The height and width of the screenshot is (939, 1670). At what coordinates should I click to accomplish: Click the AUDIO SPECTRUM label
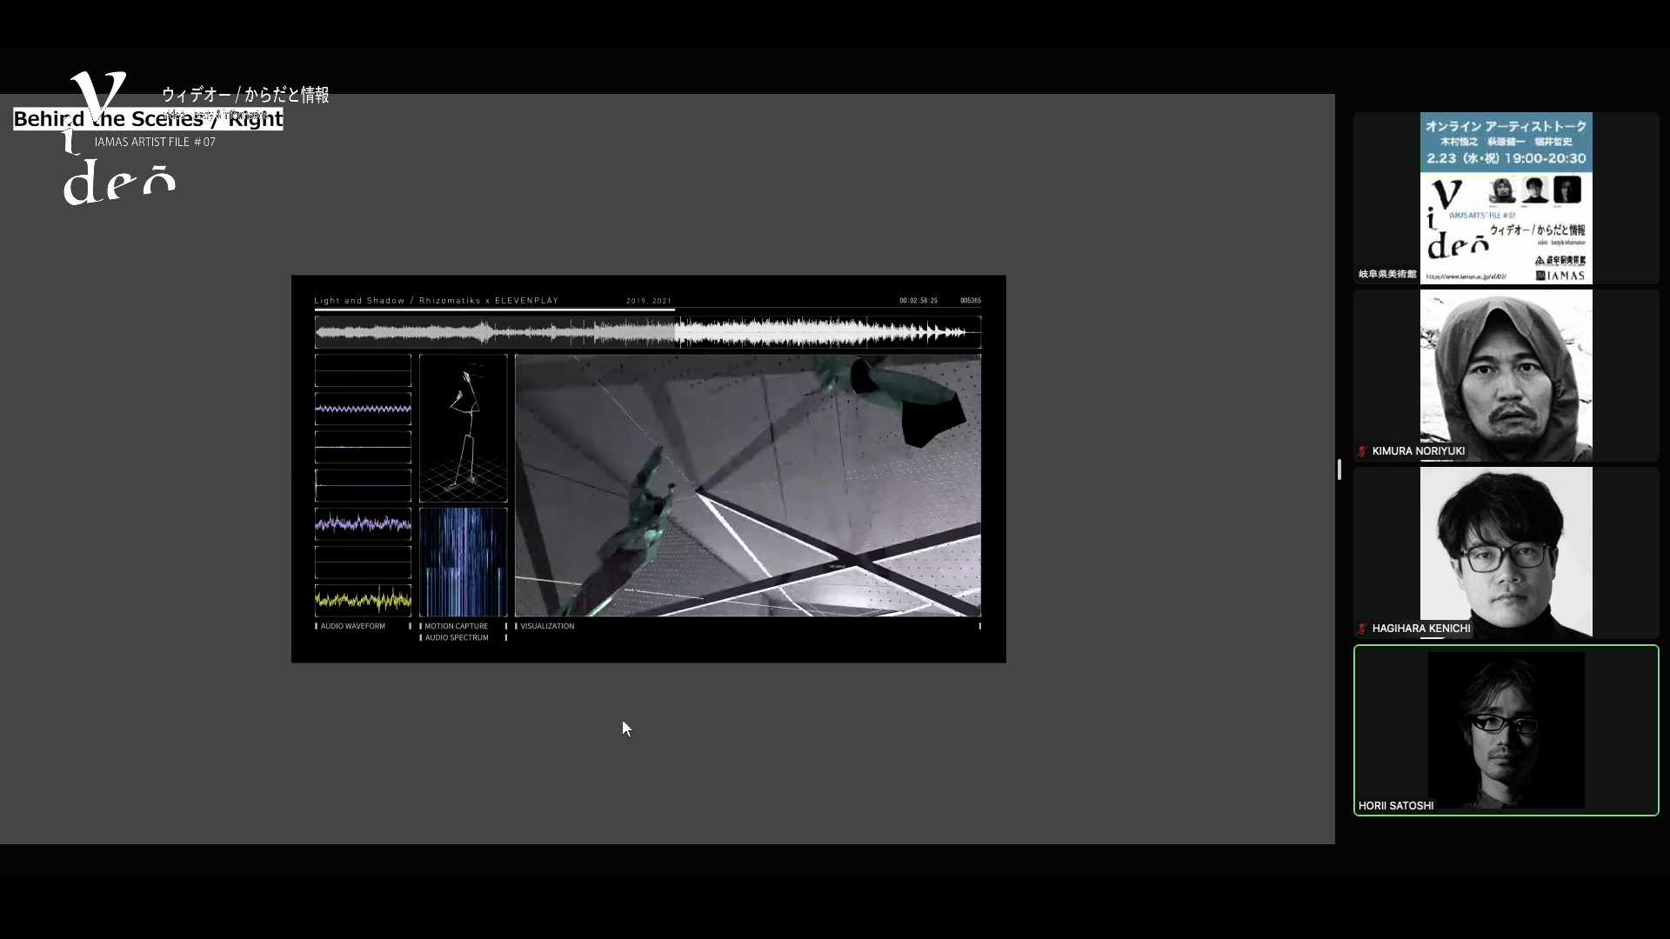[x=457, y=638]
